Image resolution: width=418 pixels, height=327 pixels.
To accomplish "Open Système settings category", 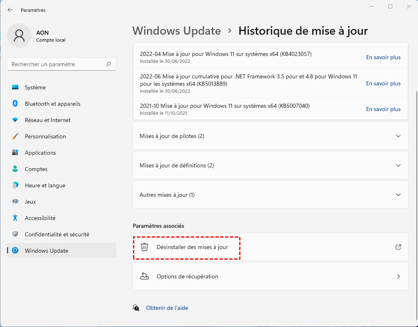I will point(35,87).
